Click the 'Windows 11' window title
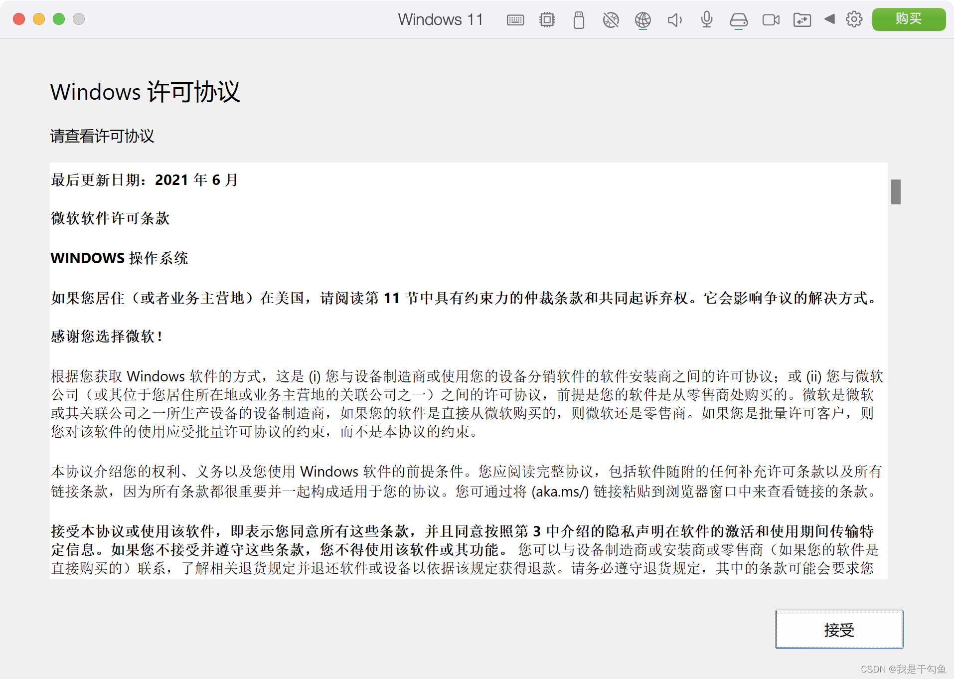 [x=441, y=19]
